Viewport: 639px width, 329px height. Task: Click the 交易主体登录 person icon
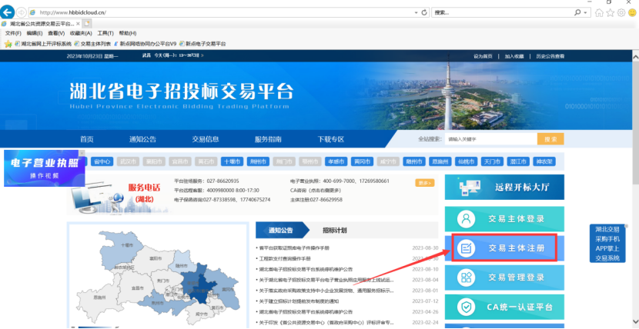pyautogui.click(x=466, y=219)
